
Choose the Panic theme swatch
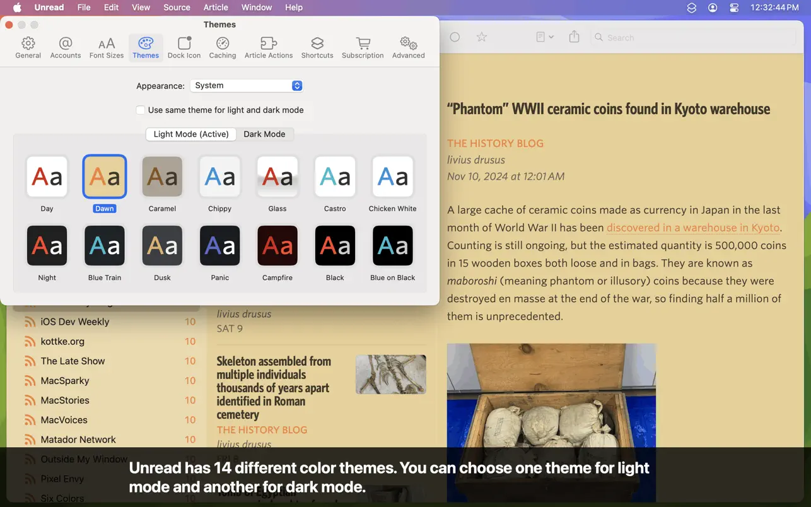pyautogui.click(x=220, y=246)
